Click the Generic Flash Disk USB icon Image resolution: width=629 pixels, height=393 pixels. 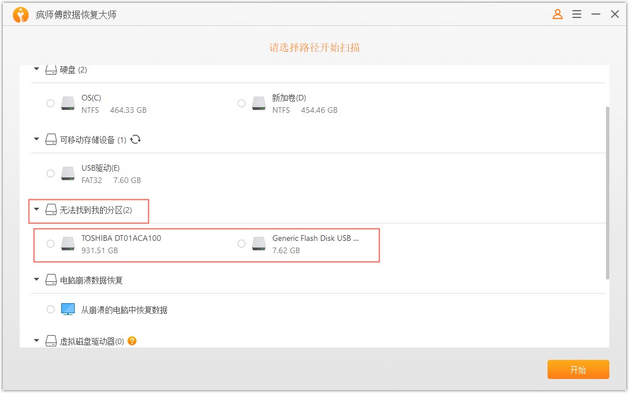[259, 244]
